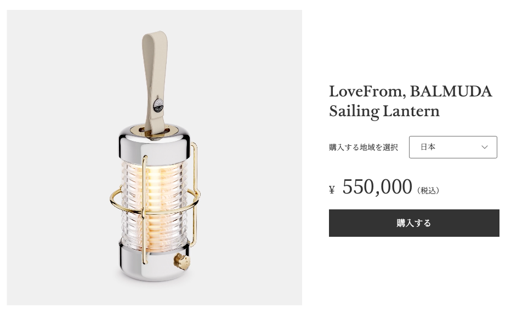Image resolution: width=511 pixels, height=319 pixels.
Task: Click the ¥ yen symbol
Action: click(332, 189)
